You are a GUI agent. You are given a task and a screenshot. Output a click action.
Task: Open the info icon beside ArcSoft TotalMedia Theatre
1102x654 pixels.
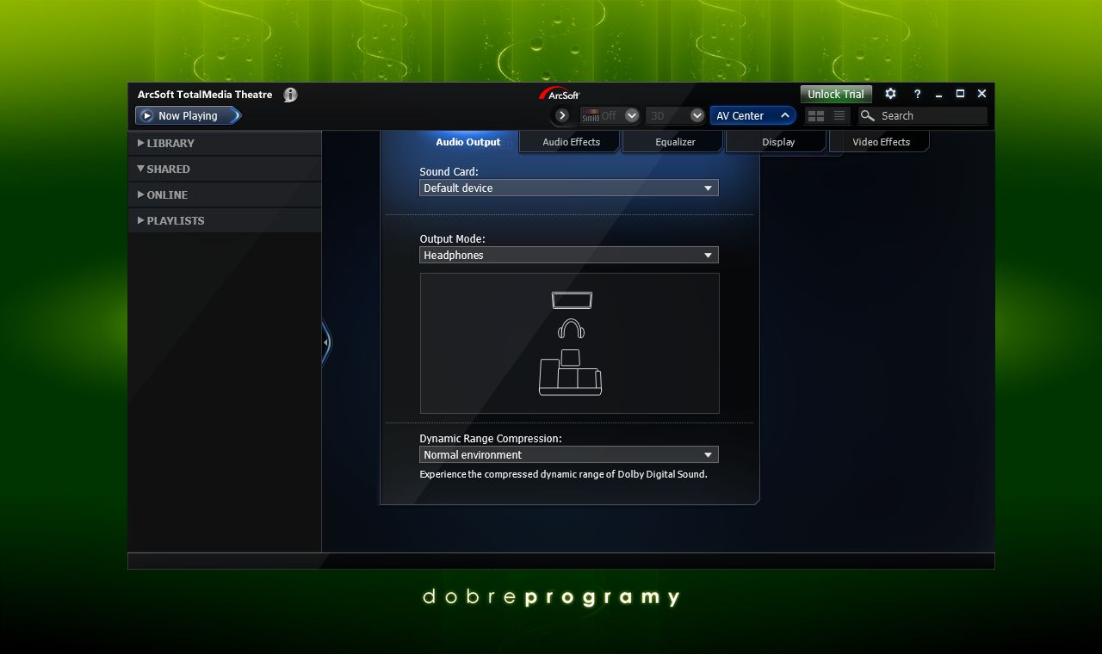coord(290,95)
